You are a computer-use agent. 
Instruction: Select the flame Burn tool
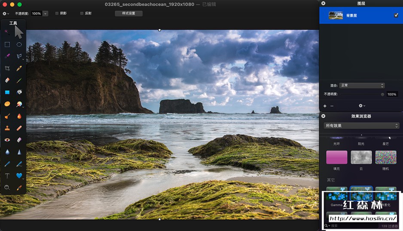(x=19, y=116)
